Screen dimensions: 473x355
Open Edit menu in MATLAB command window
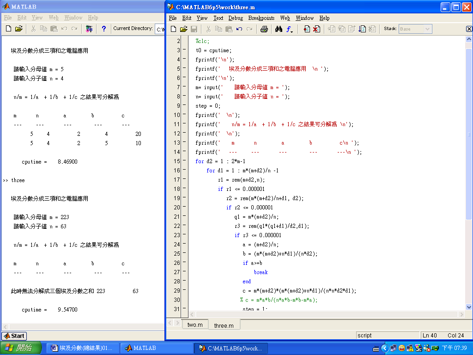tap(22, 18)
